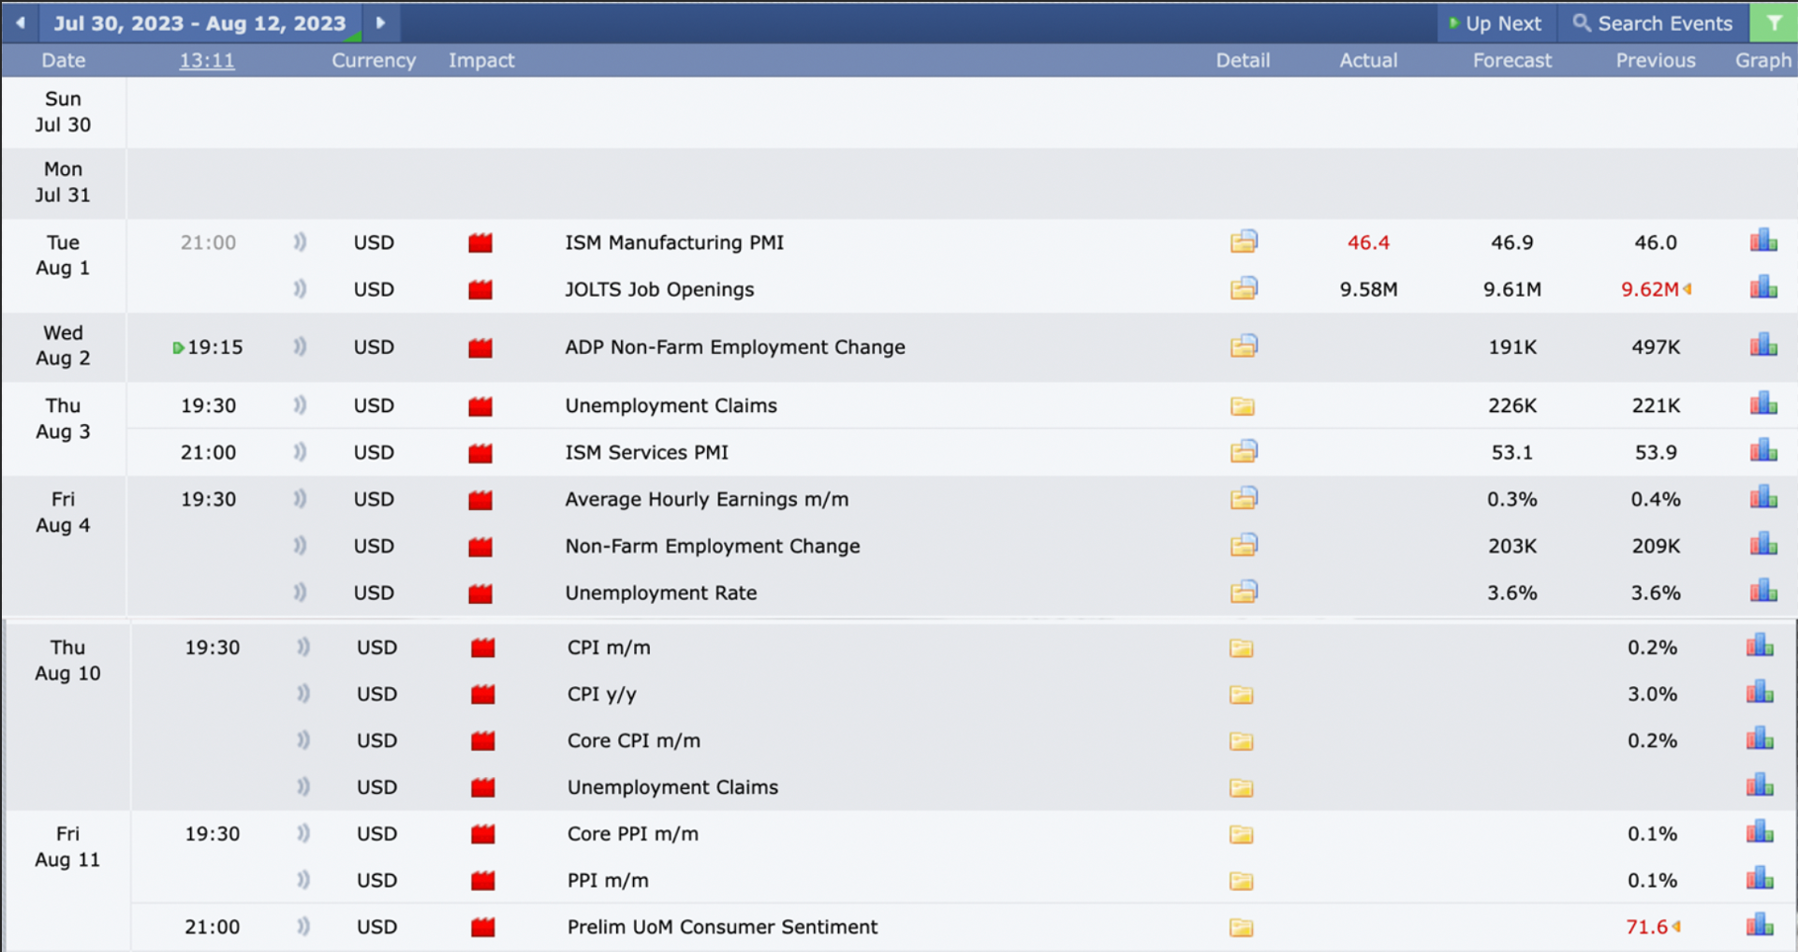Show graph for ISM Services PMI
This screenshot has height=952, width=1798.
(1763, 450)
